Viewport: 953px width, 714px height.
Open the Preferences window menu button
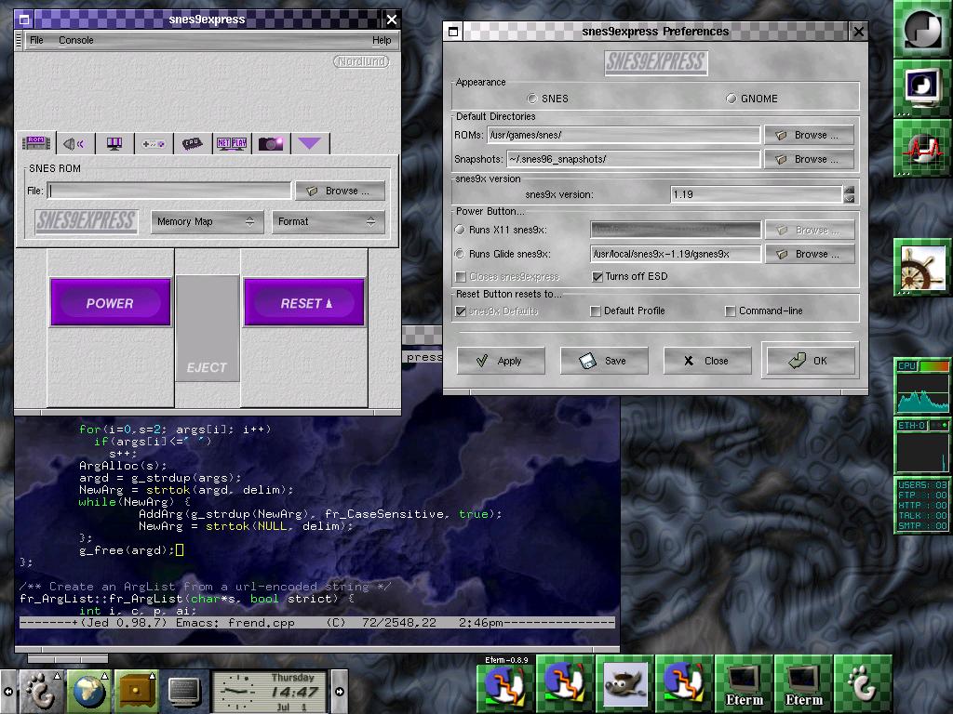453,32
